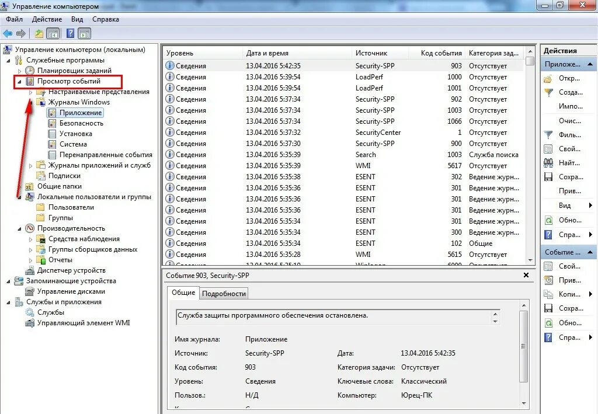Viewport: 598px width, 414px height.
Task: Select the Общие tab
Action: point(183,293)
